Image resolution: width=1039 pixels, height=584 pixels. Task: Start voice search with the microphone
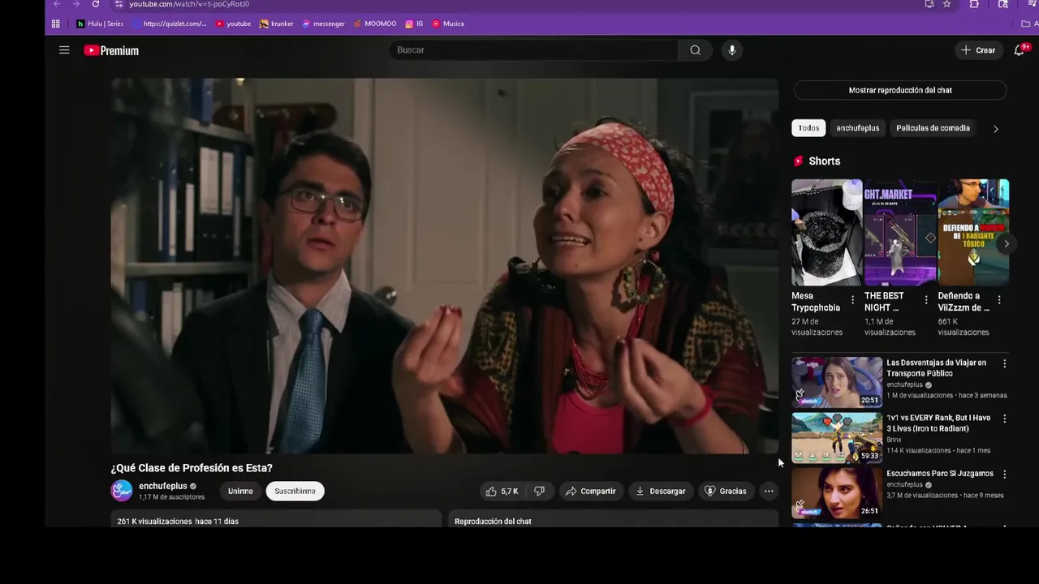(732, 50)
